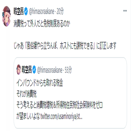Screen dimensions: 131x131
Task: Click the それが消費税 line in quoted tweet
Action: point(27,94)
